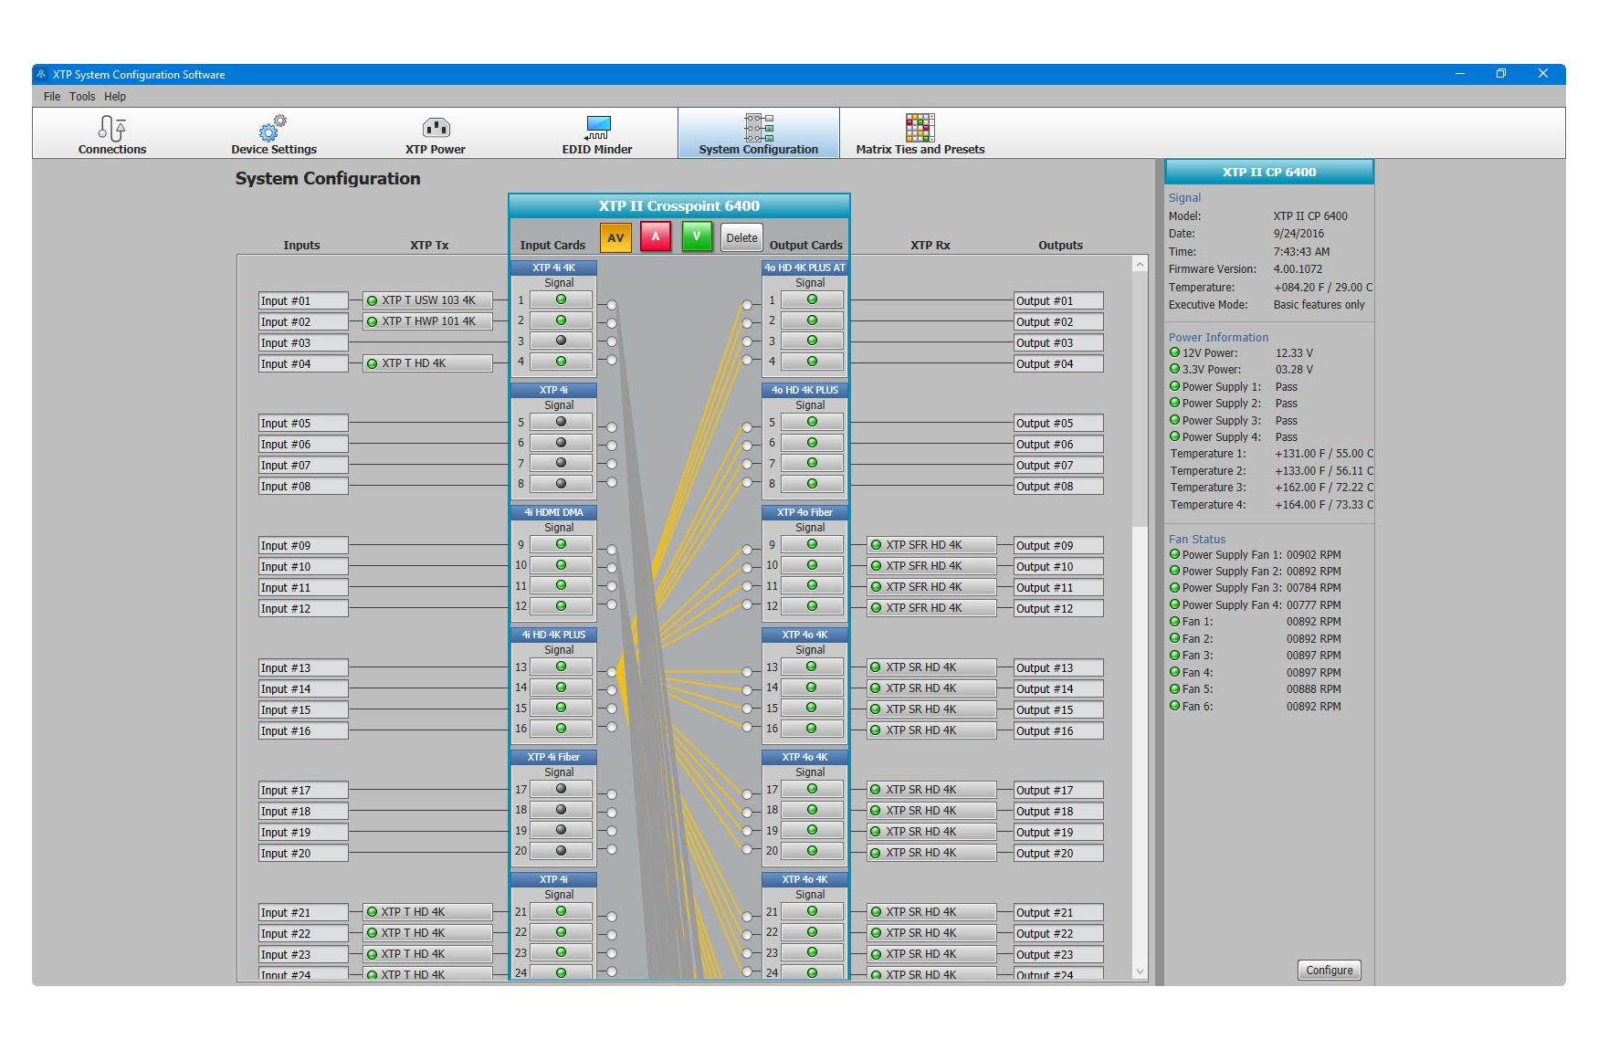Select the XTP T USW 103 4K transmitter
The image size is (1598, 1050).
tap(427, 300)
